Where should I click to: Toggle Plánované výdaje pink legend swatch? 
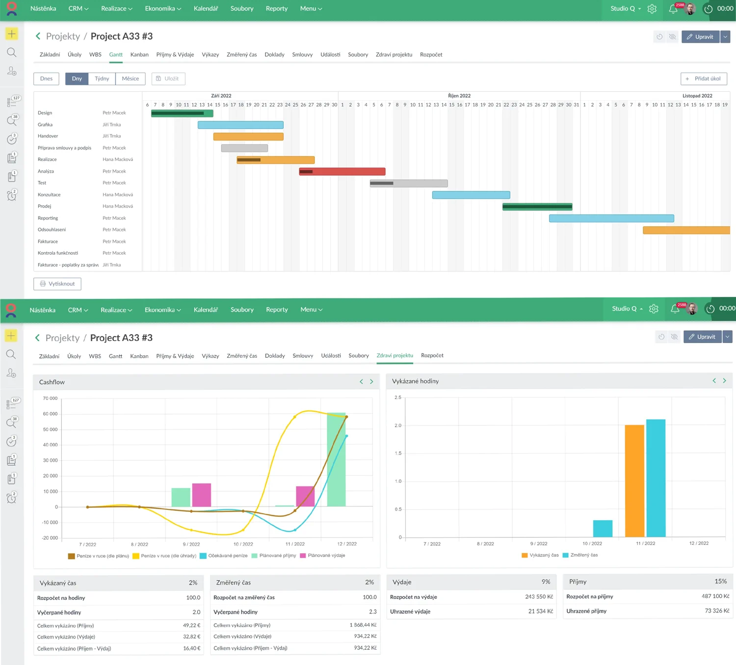[x=303, y=556]
